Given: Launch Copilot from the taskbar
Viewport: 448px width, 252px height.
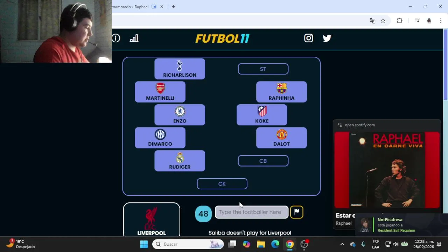Looking at the screenshot, I should click(x=246, y=244).
